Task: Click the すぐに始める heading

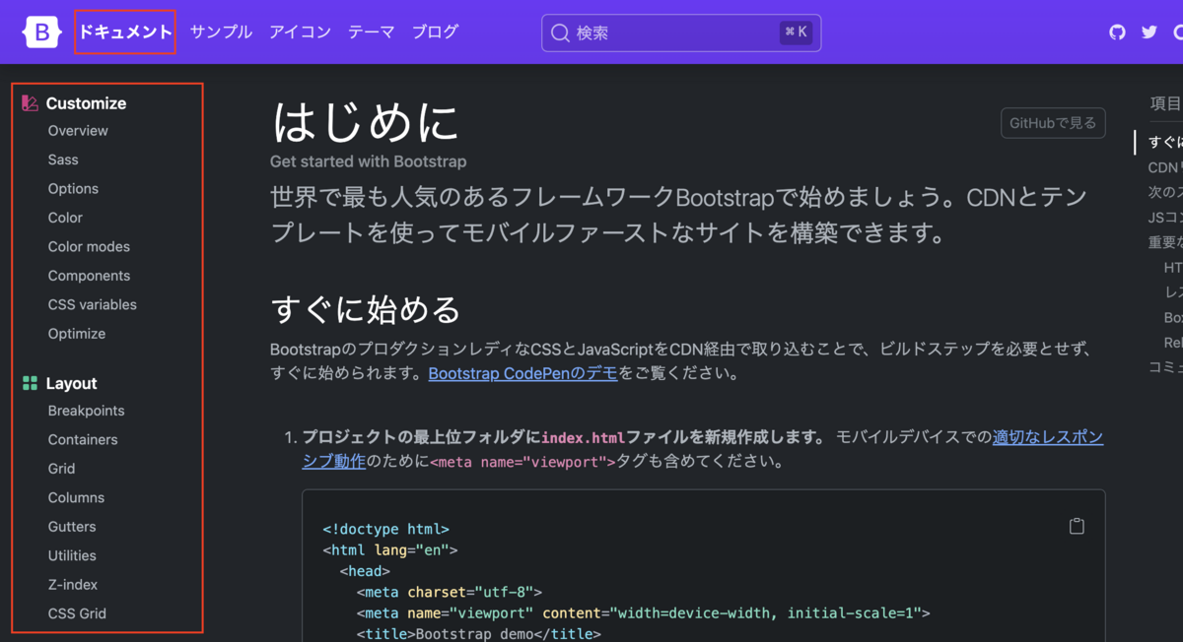Action: 366,309
